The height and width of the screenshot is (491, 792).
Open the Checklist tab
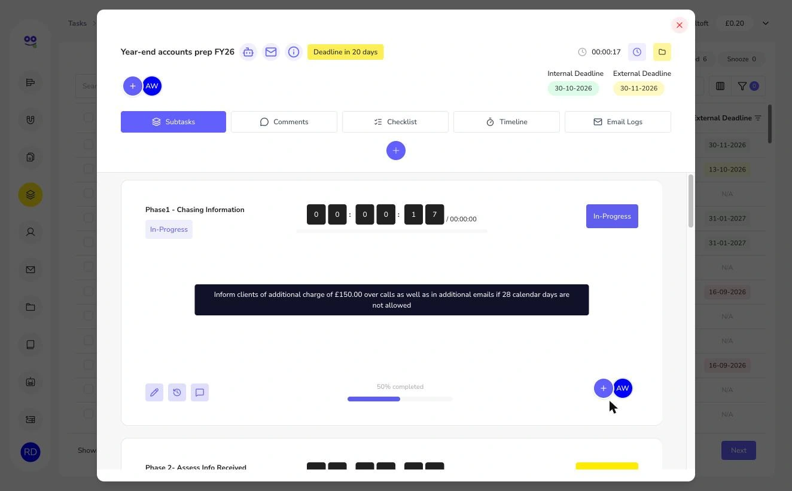pos(395,122)
